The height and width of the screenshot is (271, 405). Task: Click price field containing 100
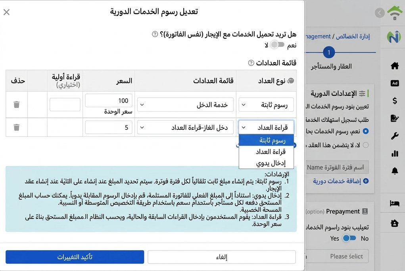point(108,100)
